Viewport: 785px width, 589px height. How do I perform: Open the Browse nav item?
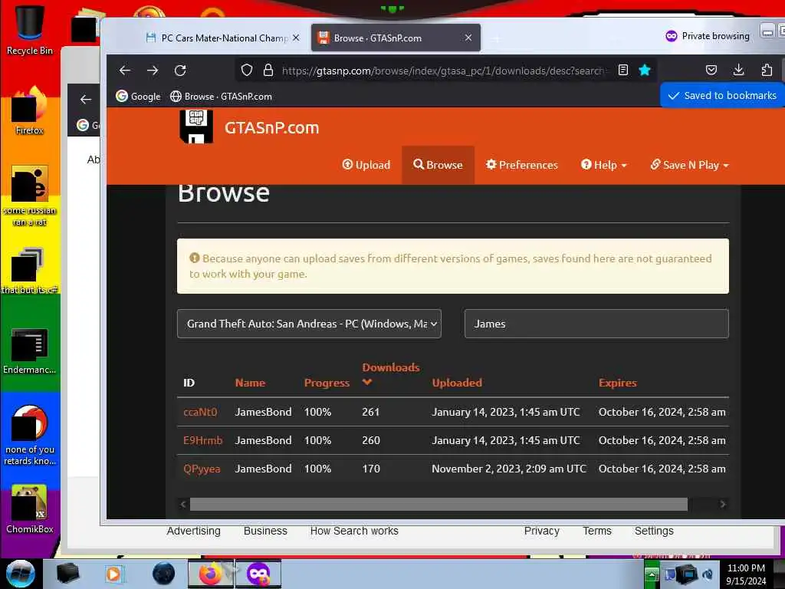[x=438, y=165]
